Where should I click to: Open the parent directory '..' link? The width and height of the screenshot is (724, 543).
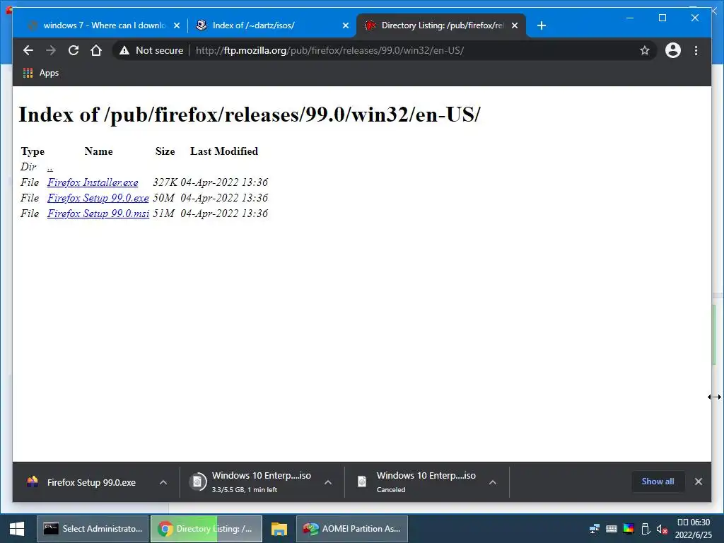[50, 167]
